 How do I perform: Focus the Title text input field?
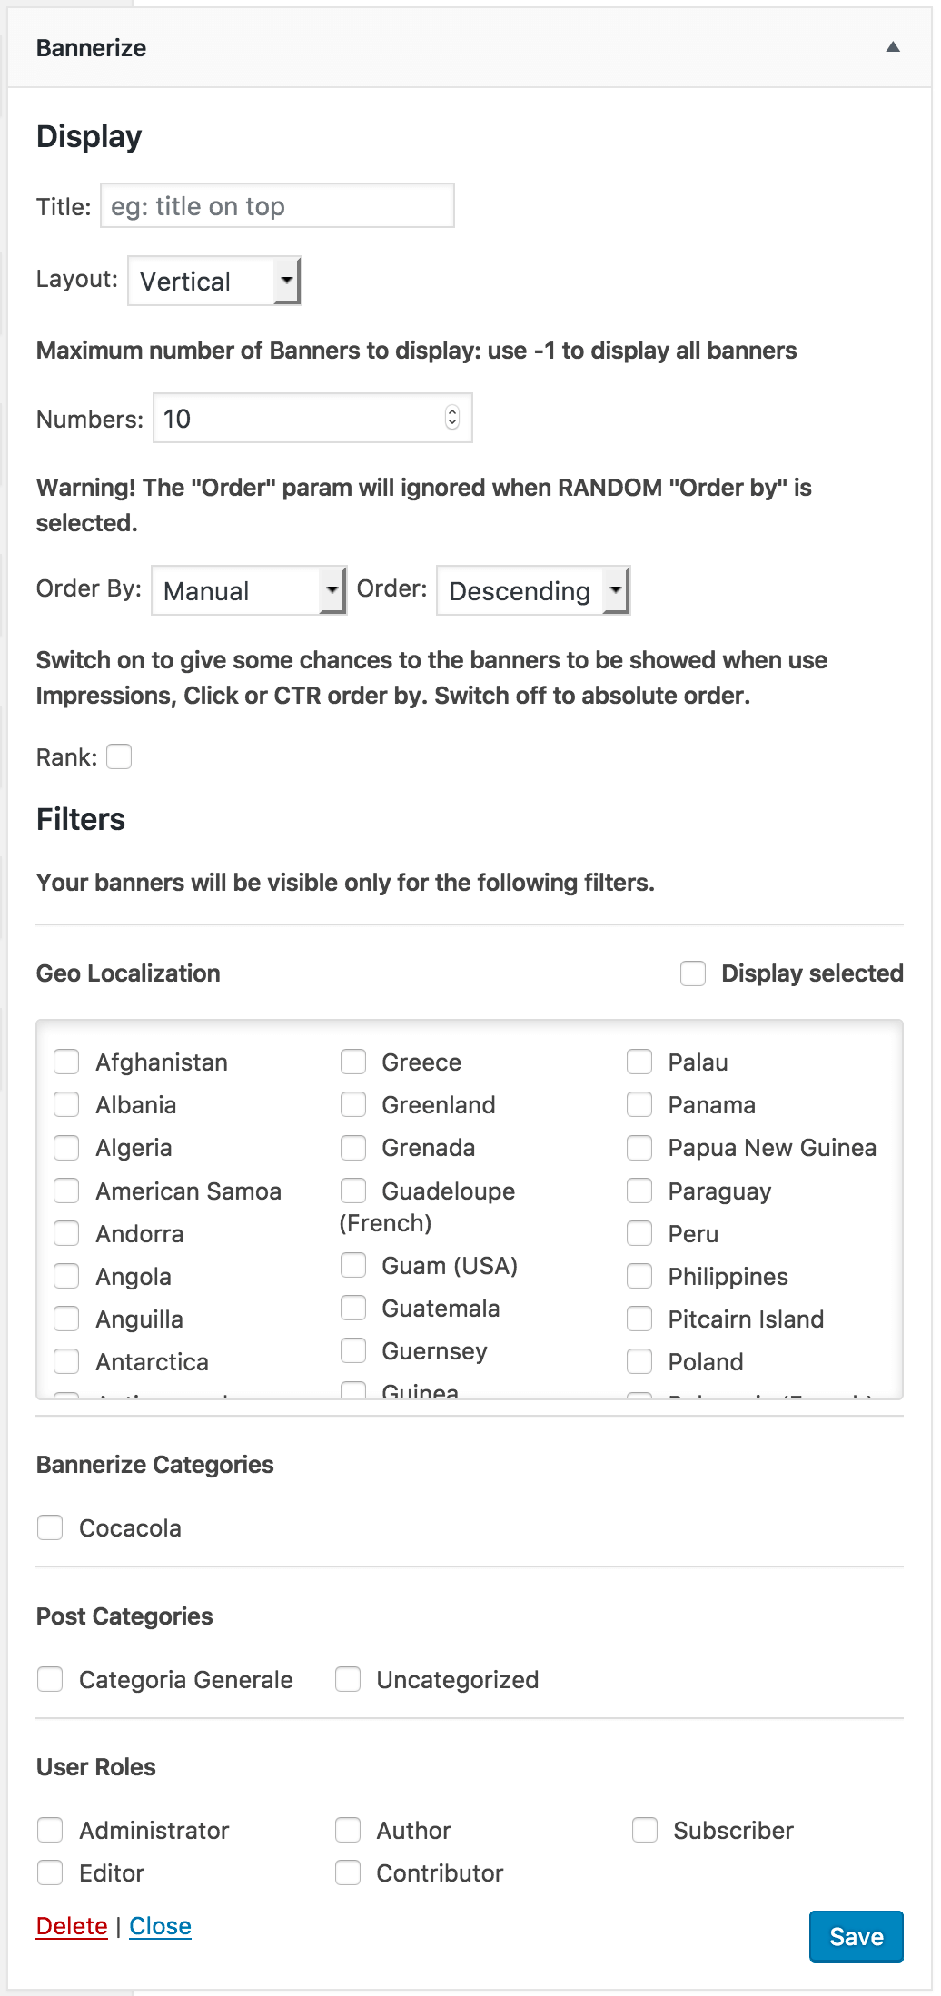click(277, 205)
